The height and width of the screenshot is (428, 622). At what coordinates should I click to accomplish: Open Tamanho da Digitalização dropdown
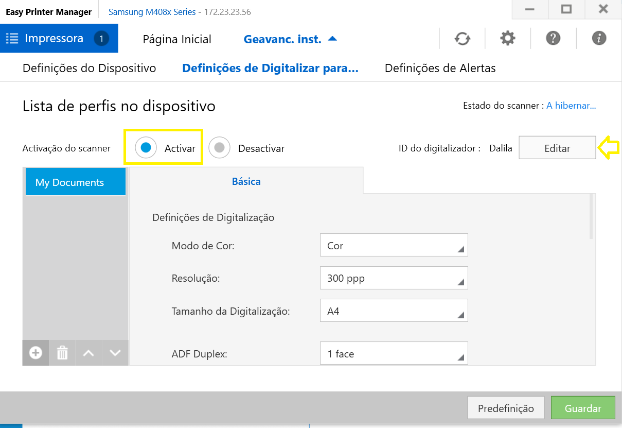pyautogui.click(x=394, y=311)
